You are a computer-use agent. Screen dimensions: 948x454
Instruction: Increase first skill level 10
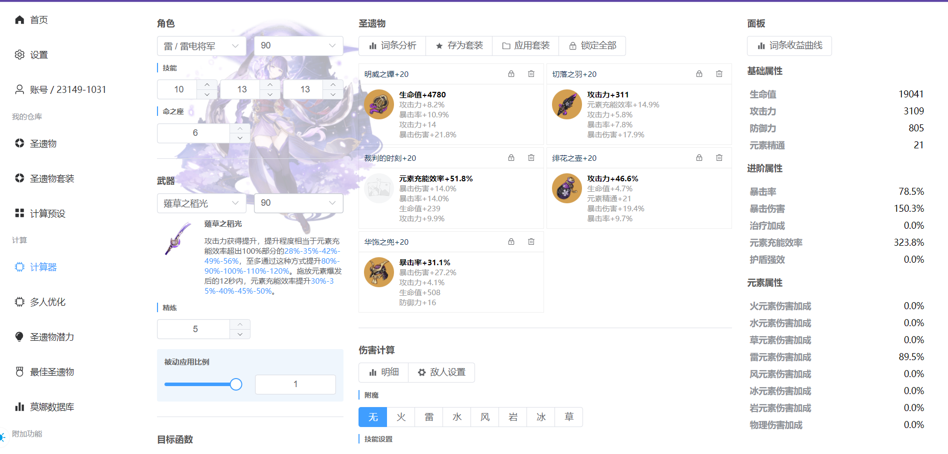207,84
